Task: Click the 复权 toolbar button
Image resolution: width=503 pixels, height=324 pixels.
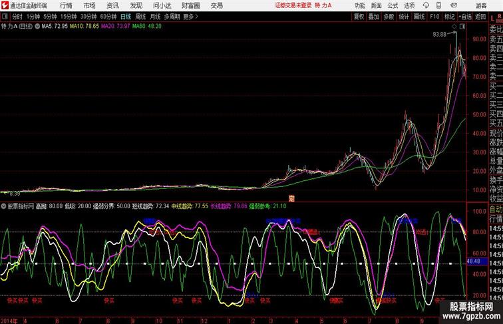Action: click(359, 17)
